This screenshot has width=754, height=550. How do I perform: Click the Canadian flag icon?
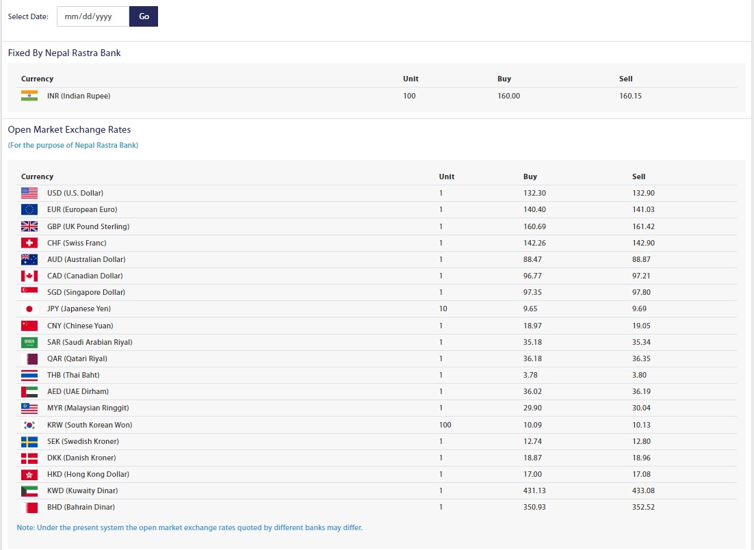(29, 276)
